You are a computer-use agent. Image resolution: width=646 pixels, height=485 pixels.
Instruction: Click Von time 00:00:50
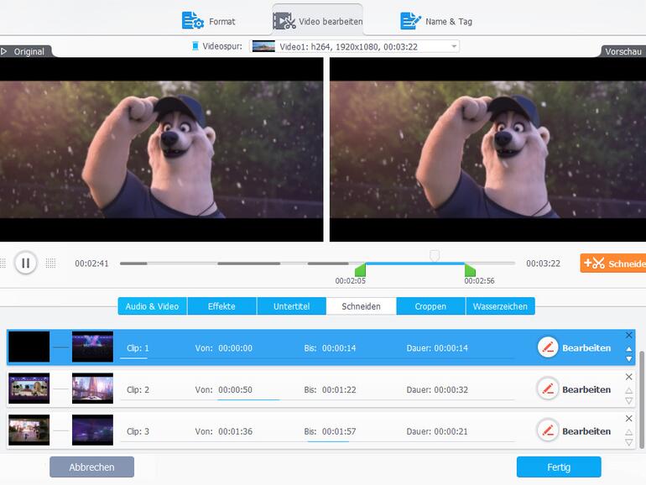coord(235,390)
